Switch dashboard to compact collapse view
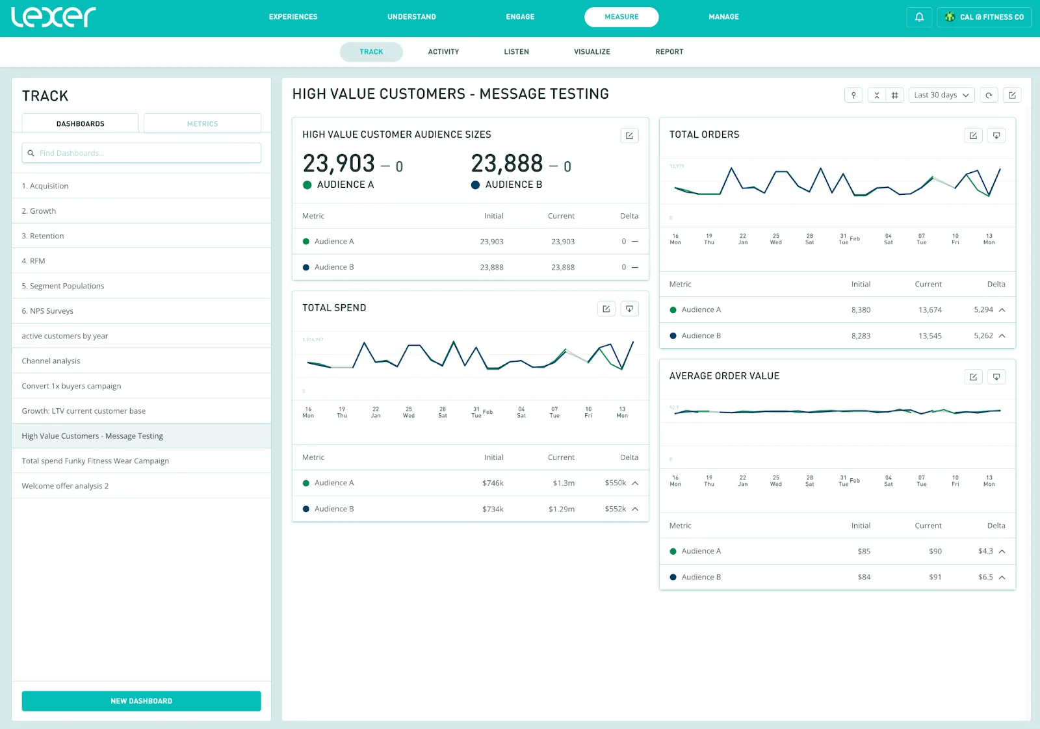This screenshot has width=1040, height=729. pos(877,95)
